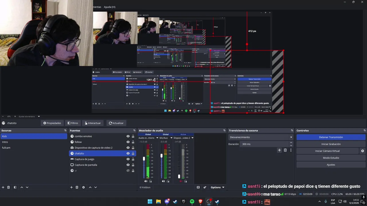Open transition properties three-dot menu
This screenshot has height=206, width=367.
[x=291, y=150]
